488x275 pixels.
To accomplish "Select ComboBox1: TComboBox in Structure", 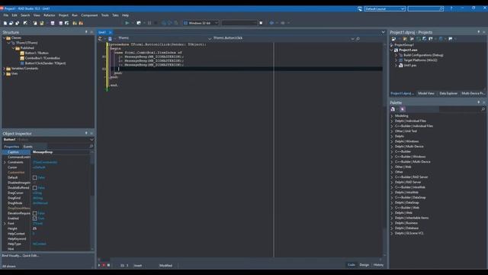I will pyautogui.click(x=43, y=58).
